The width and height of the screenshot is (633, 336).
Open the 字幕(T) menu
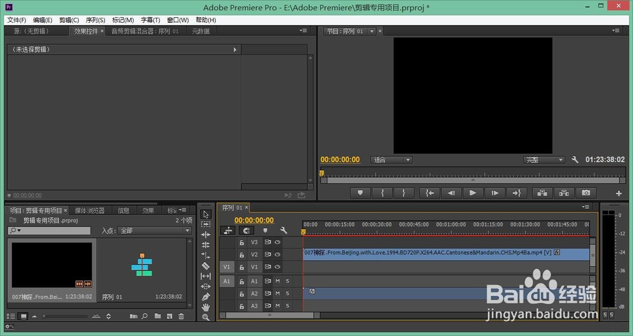tap(150, 20)
